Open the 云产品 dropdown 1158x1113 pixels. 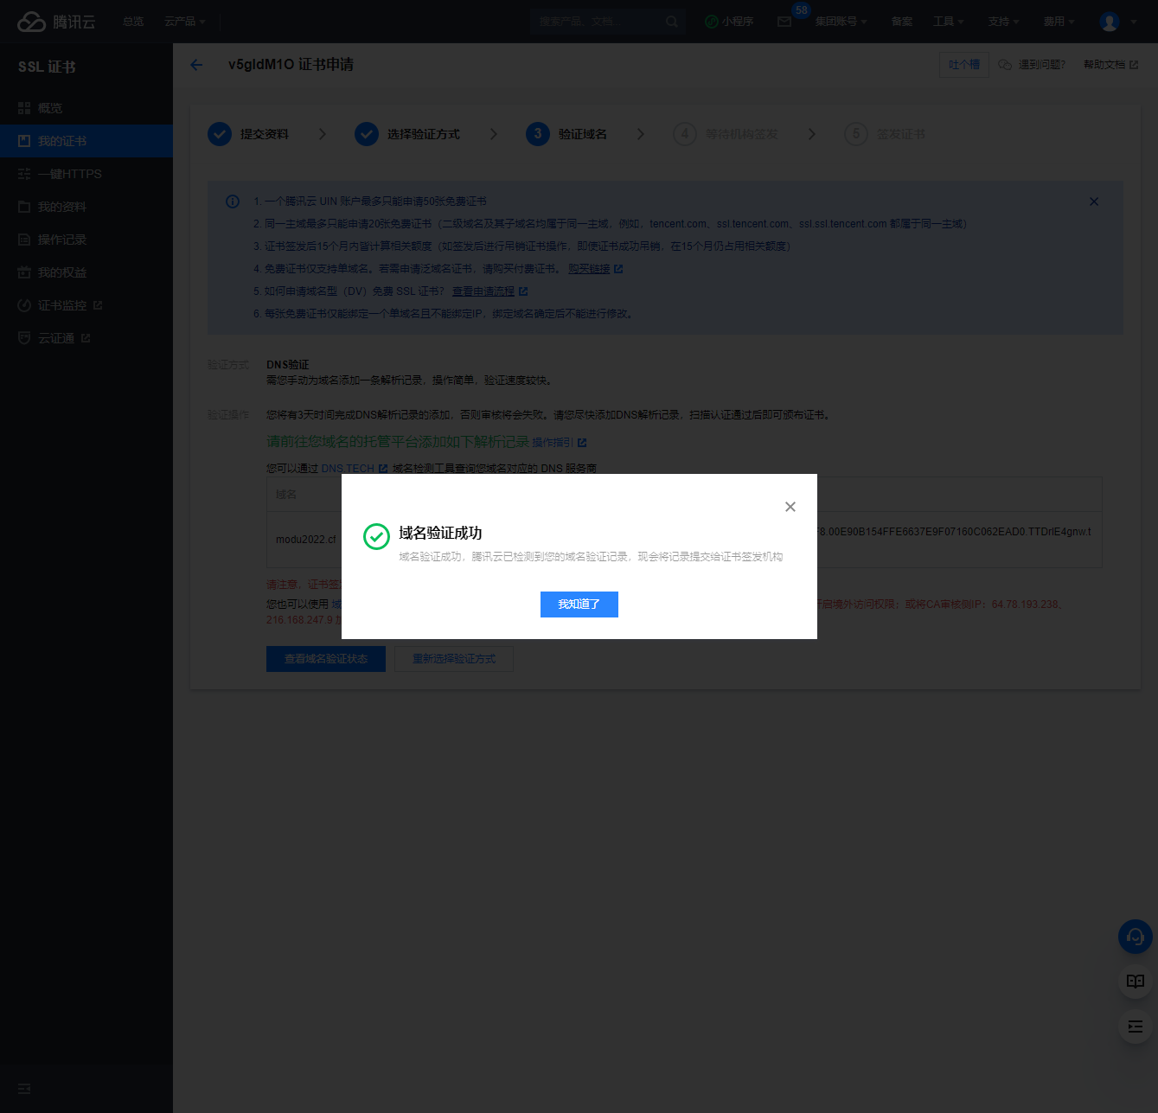[185, 22]
